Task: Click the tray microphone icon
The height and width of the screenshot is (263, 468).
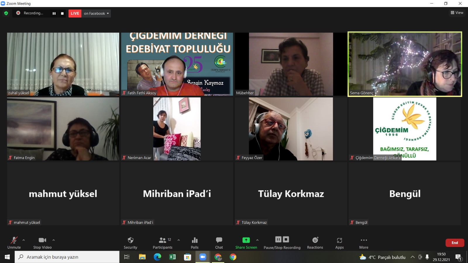Action: coord(427,257)
